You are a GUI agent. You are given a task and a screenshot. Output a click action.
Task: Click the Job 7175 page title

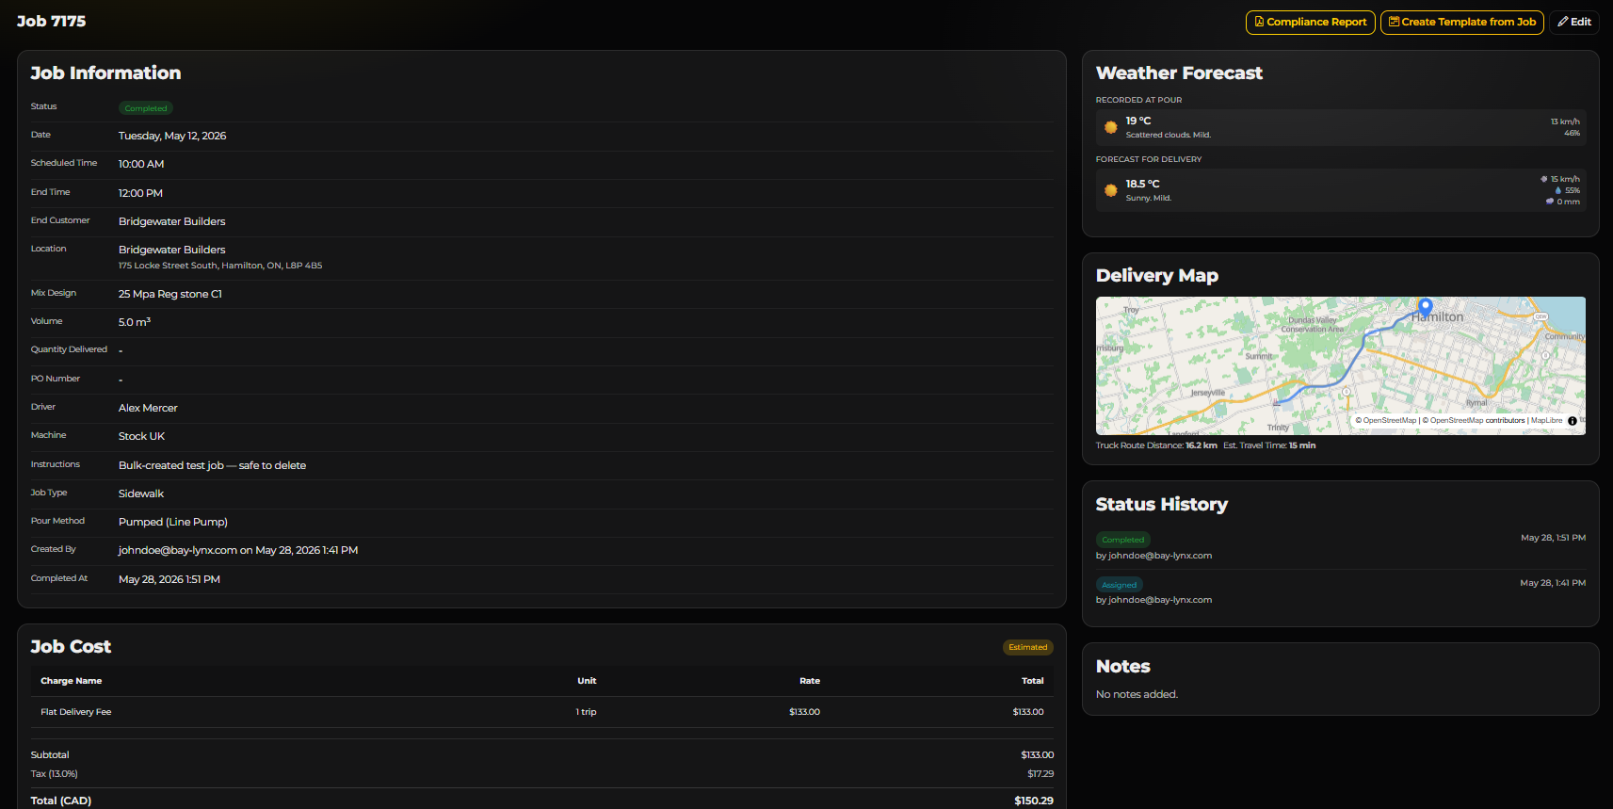51,21
